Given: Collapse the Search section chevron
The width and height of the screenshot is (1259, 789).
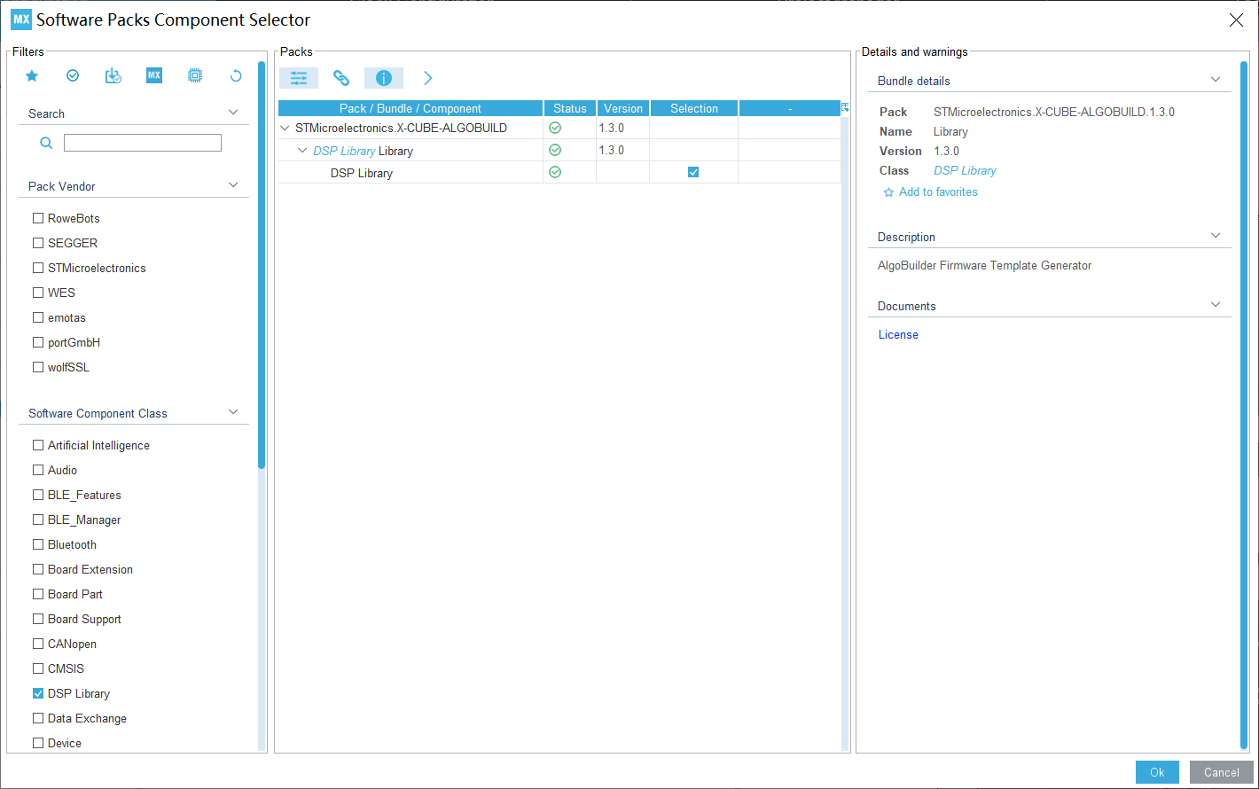Looking at the screenshot, I should pos(233,112).
